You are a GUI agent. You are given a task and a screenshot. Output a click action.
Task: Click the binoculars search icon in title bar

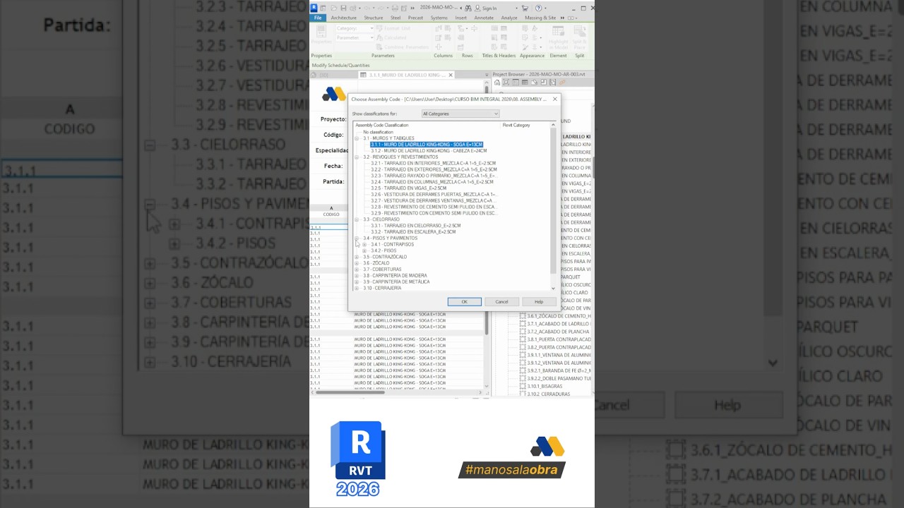468,8
